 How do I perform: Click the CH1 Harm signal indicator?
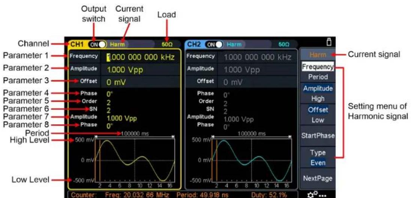pyautogui.click(x=117, y=45)
